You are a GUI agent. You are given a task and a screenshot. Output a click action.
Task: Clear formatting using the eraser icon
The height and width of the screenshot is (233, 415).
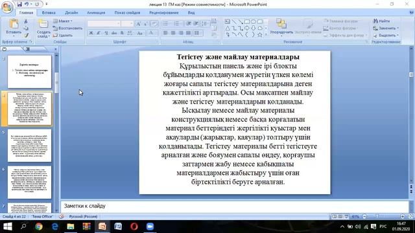(x=154, y=24)
